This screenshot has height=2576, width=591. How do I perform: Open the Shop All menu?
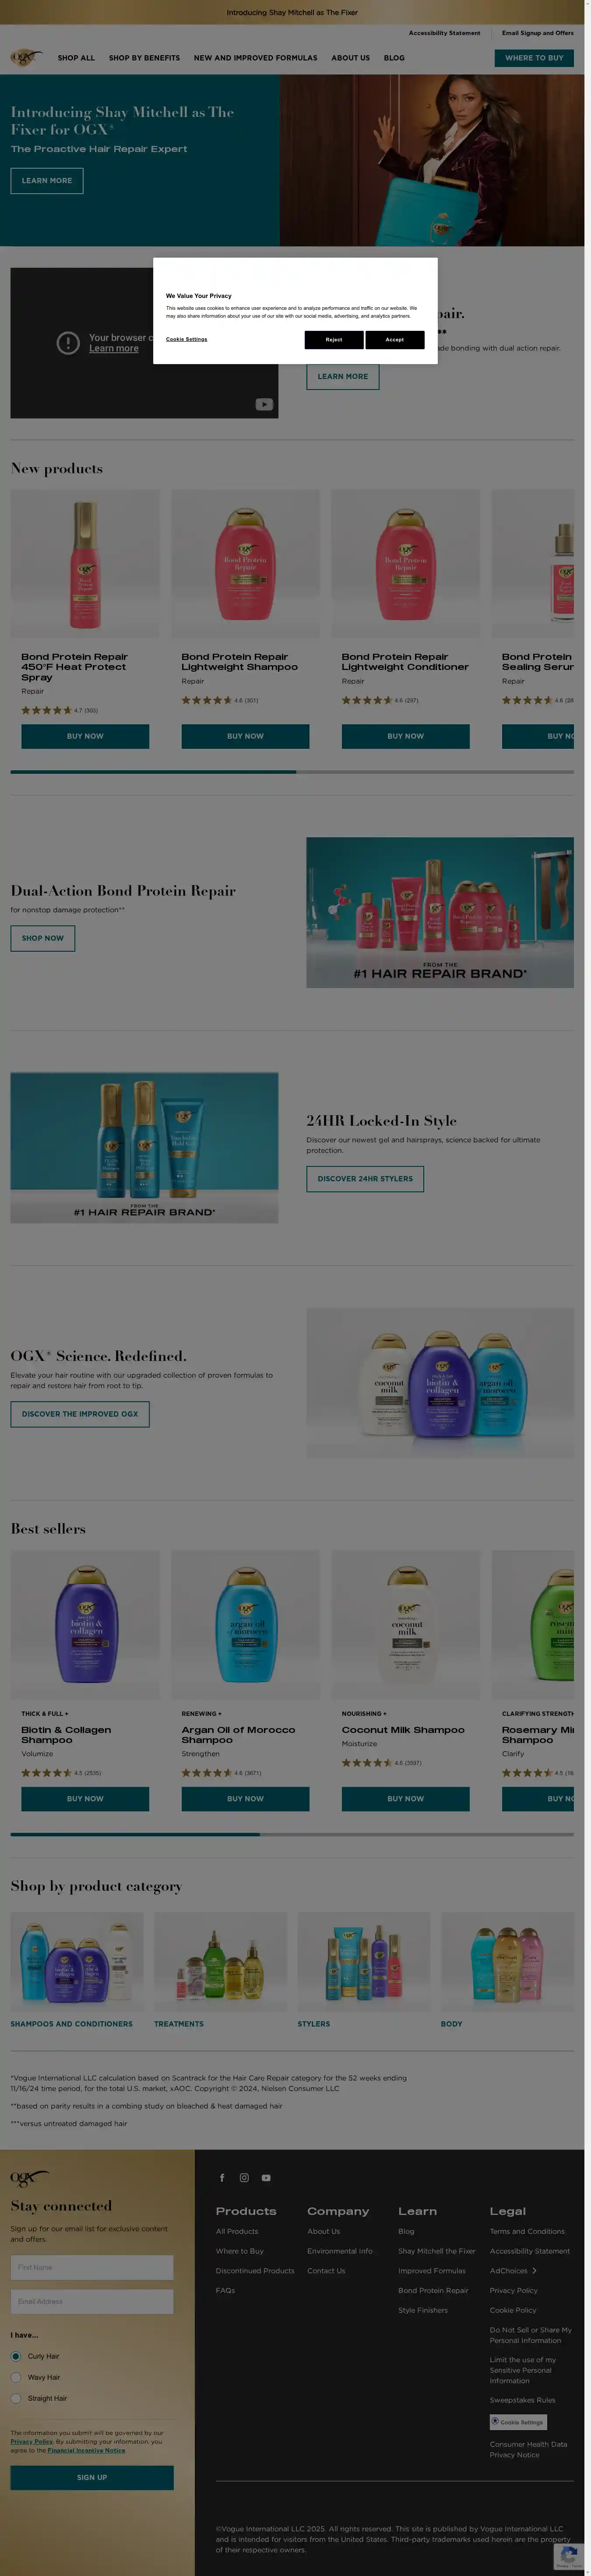76,58
